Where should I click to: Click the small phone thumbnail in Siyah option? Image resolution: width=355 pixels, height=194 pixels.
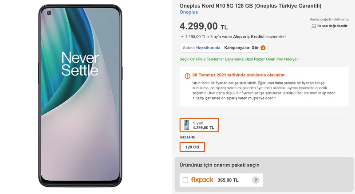186,125
